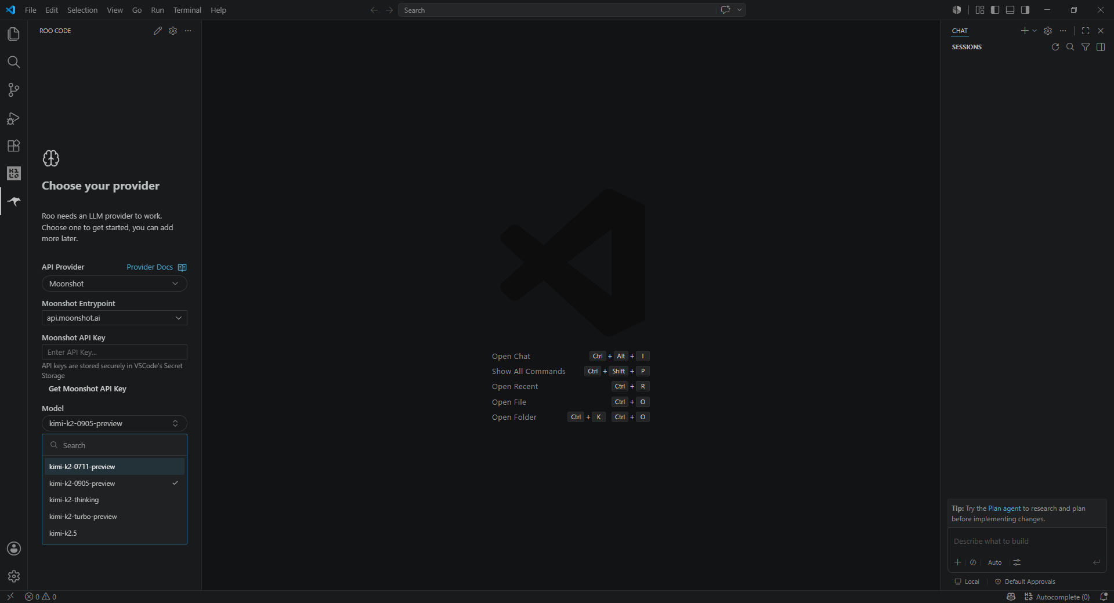This screenshot has width=1114, height=603.
Task: Open Source Control view
Action: pos(14,90)
